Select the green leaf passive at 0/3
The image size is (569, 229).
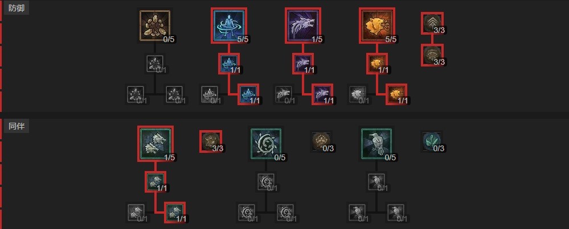[432, 141]
